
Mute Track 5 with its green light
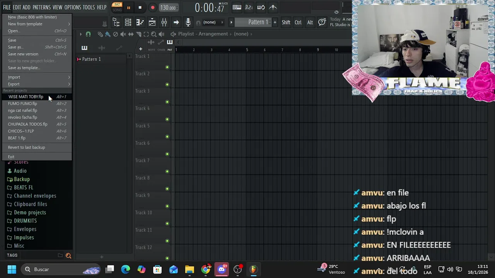click(167, 137)
